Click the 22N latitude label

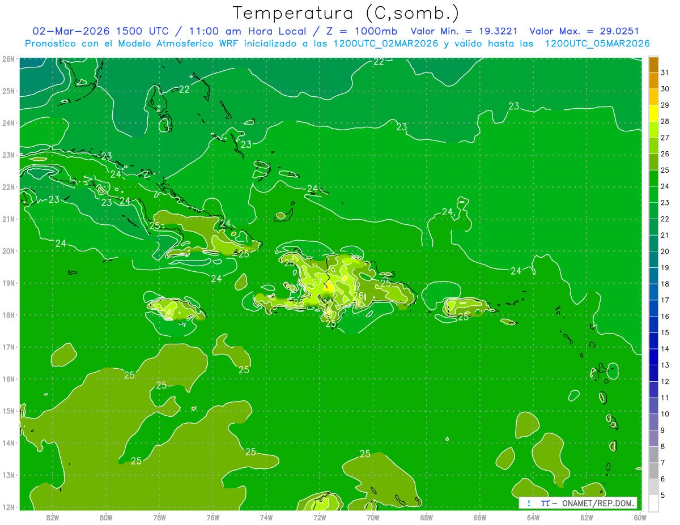click(8, 187)
